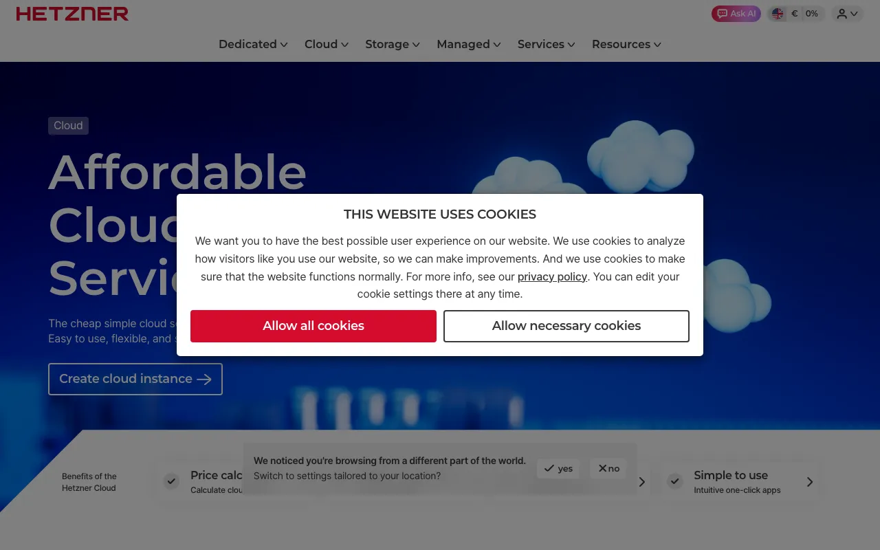
Task: Click Allow necessary cookies
Action: pos(566,326)
